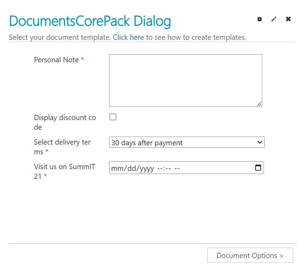Click the pencil edit icon
Screen dimensions: 305x275
point(274,19)
